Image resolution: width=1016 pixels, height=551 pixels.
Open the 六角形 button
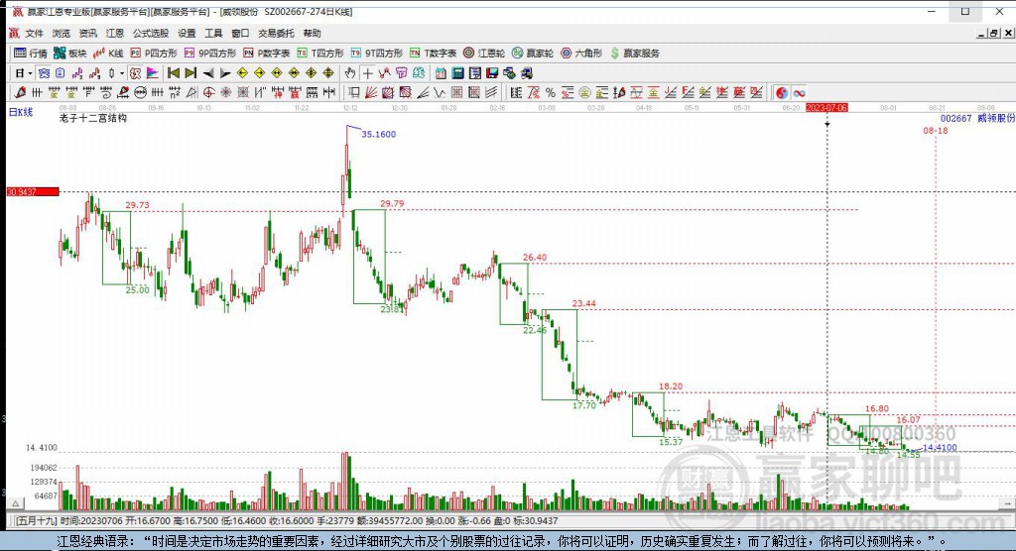pyautogui.click(x=581, y=54)
